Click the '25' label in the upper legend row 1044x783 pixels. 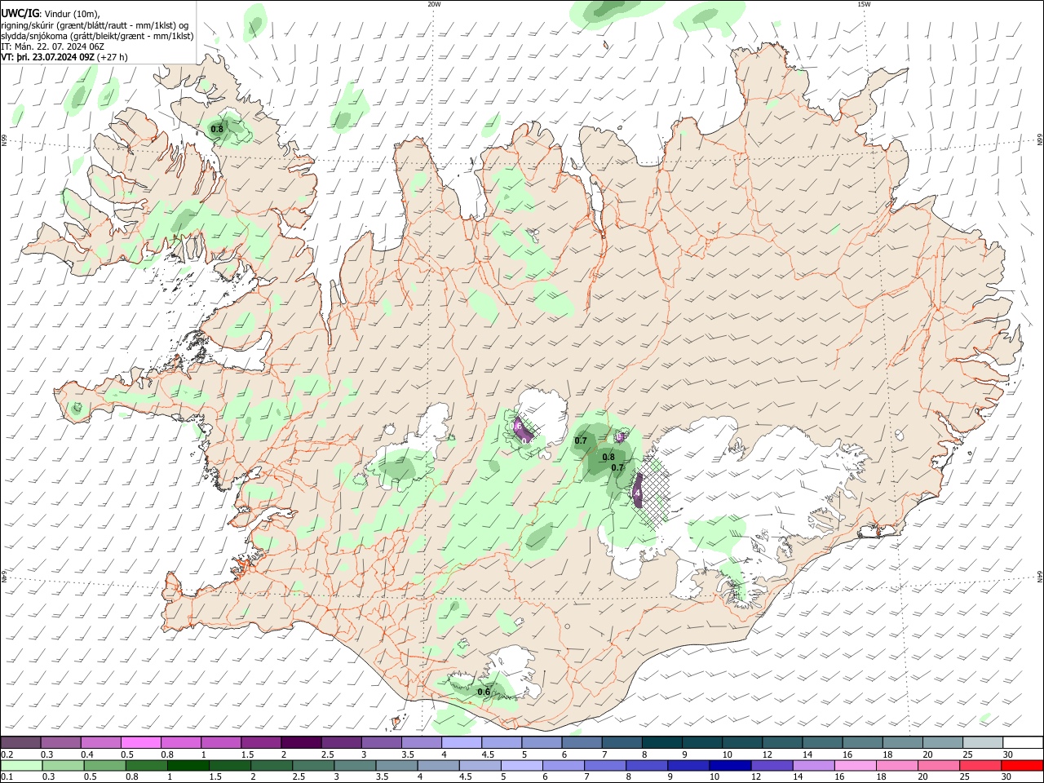(967, 754)
